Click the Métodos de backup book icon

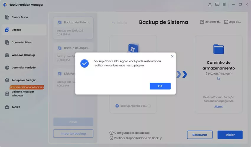[202, 22]
